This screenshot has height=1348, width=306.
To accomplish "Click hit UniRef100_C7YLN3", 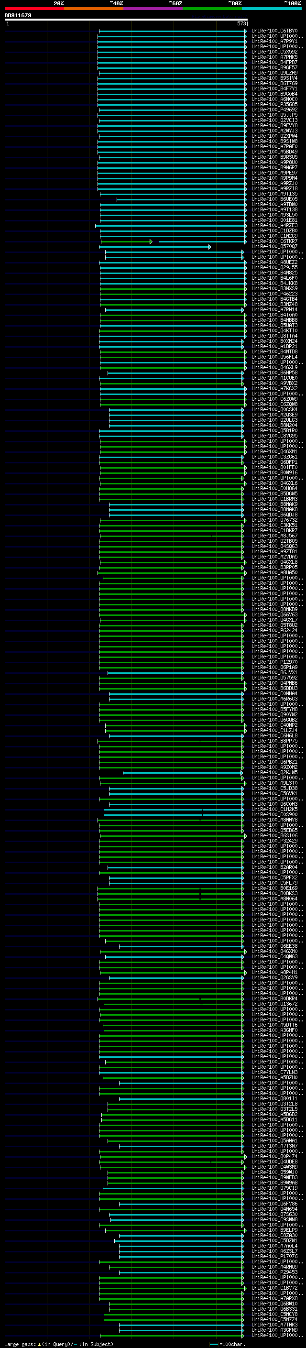I will click(274, 1072).
